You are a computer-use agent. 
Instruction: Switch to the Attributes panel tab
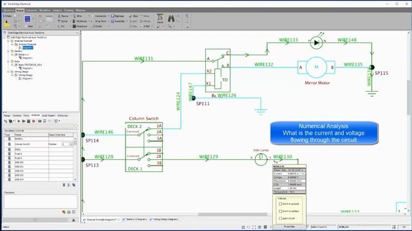(x=62, y=116)
